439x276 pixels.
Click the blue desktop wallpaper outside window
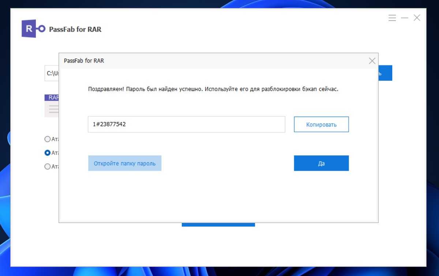[x=433, y=146]
